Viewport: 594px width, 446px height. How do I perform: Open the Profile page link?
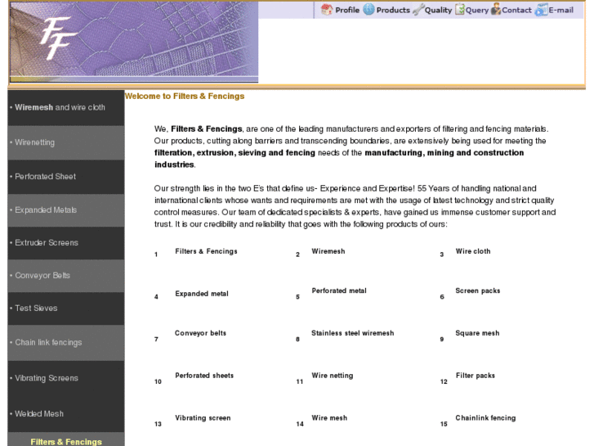(347, 10)
